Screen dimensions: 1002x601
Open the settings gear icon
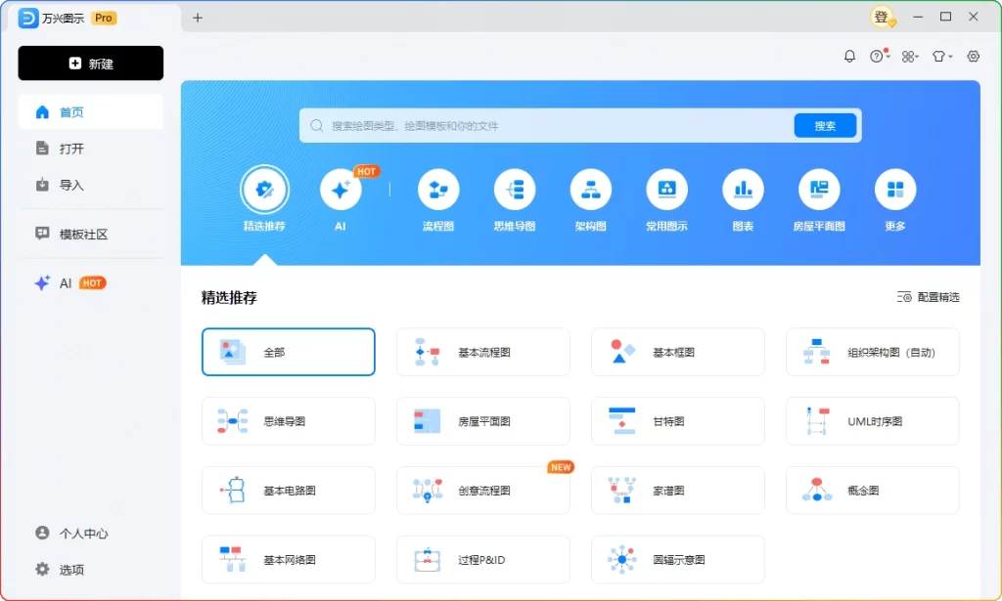coord(973,56)
